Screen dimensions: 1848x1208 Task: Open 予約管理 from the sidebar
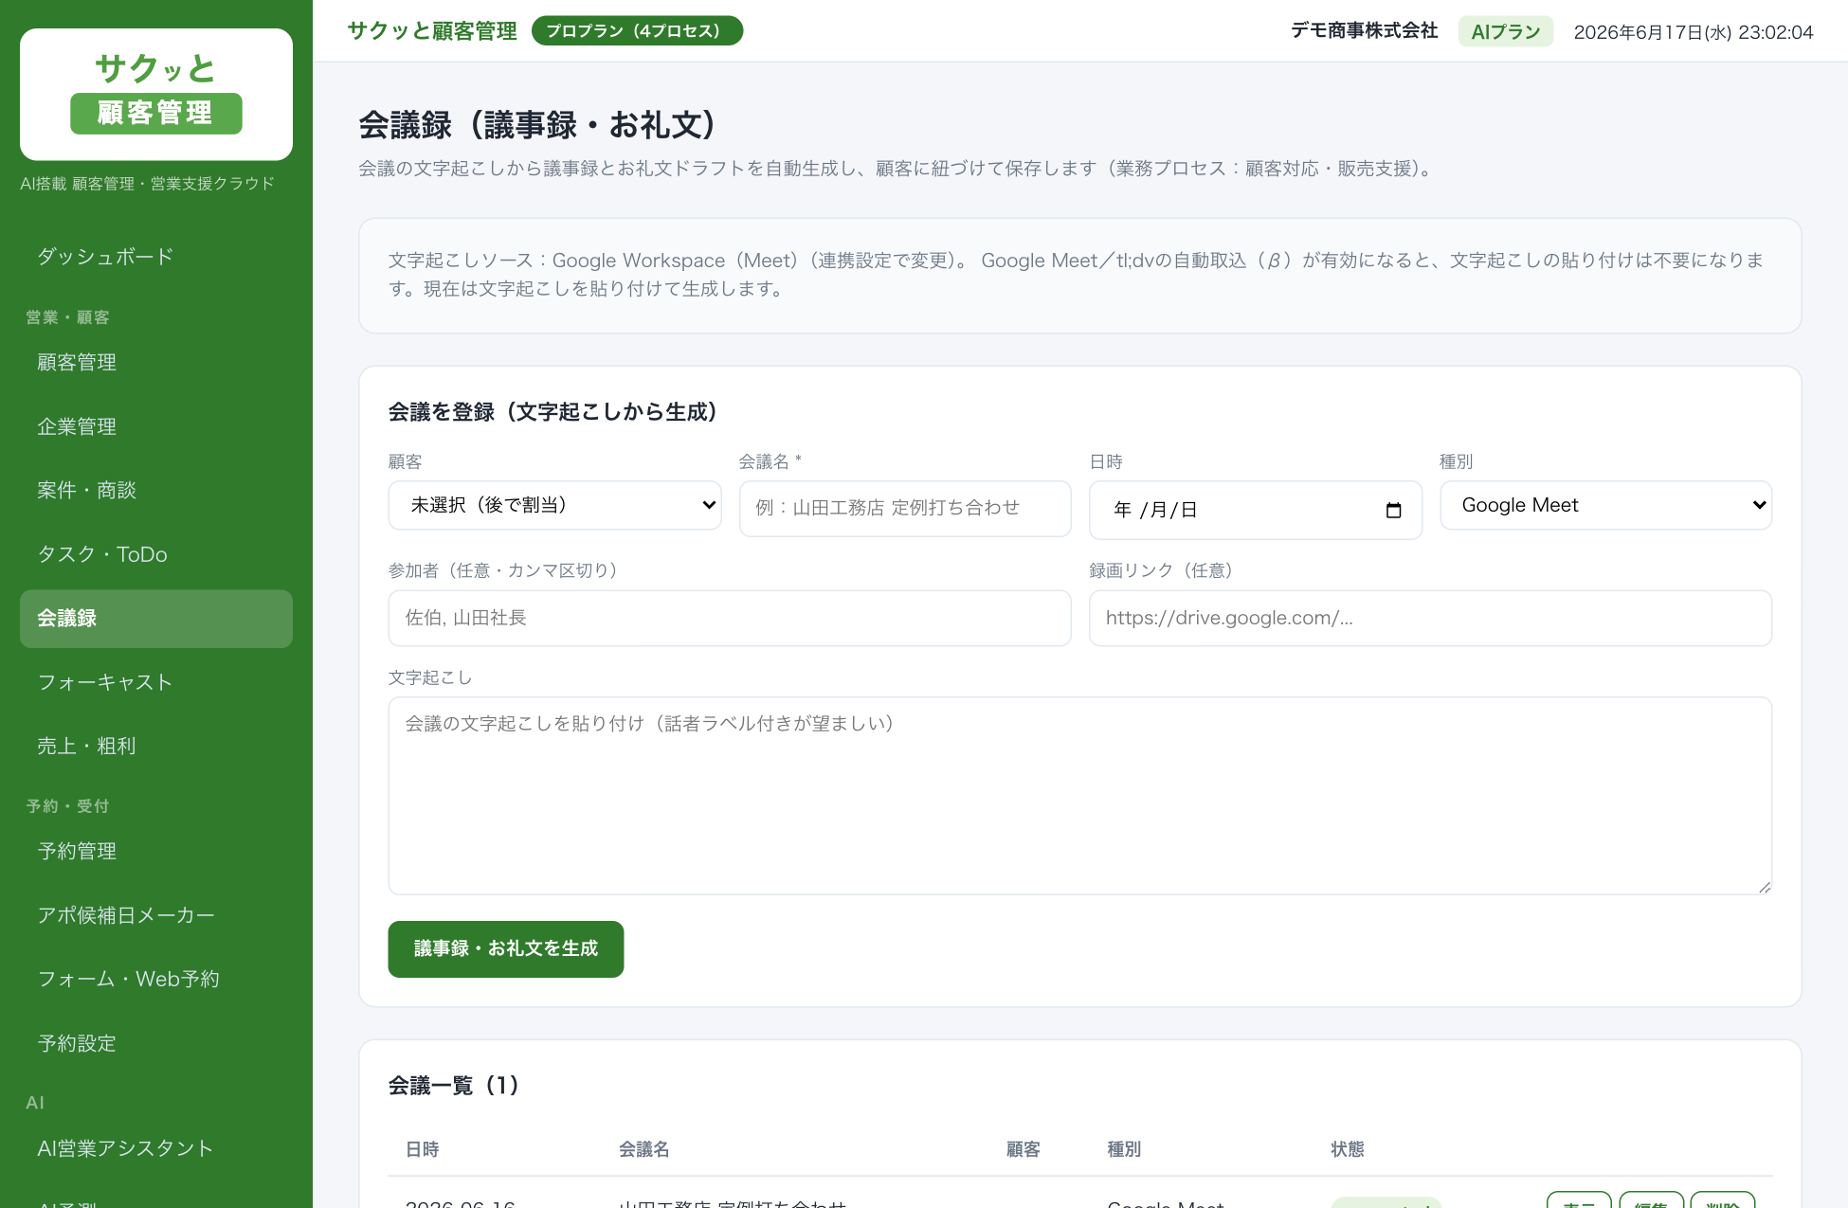pyautogui.click(x=156, y=851)
